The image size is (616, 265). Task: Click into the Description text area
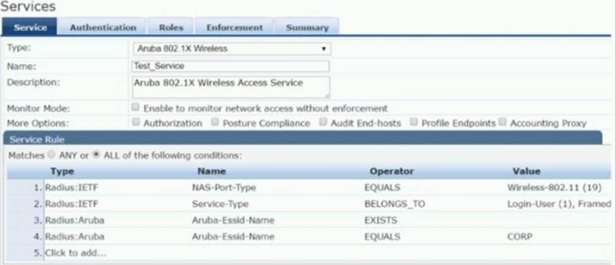point(231,87)
